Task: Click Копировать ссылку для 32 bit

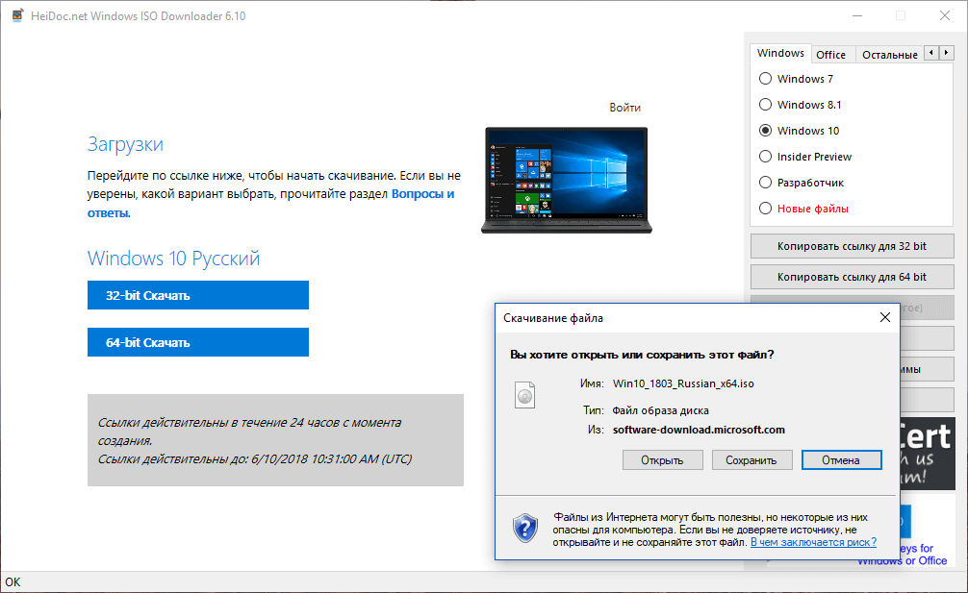Action: (x=851, y=246)
